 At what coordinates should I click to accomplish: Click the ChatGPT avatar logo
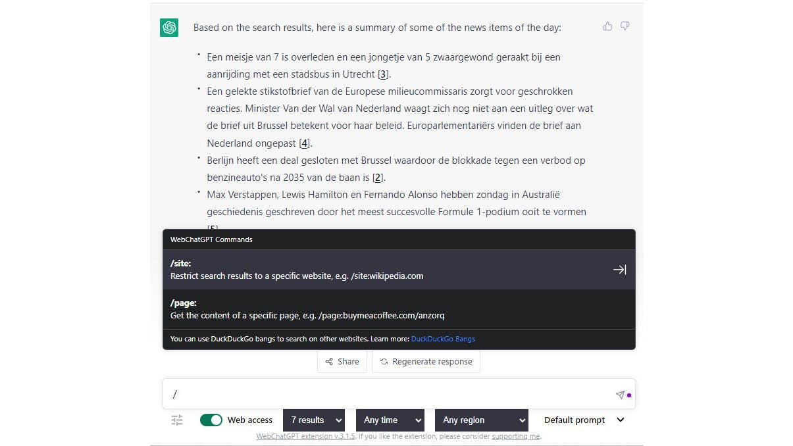169,28
